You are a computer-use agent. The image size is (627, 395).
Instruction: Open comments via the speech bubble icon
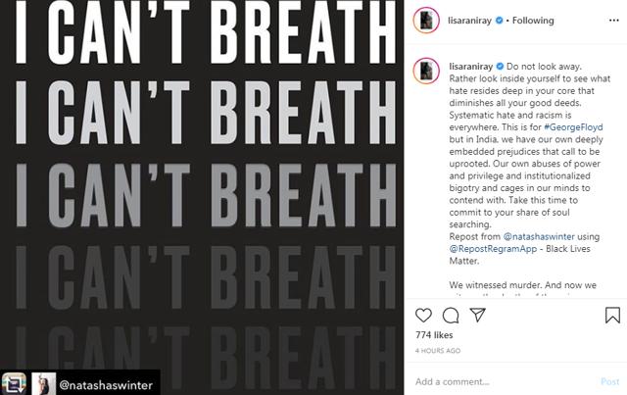451,316
